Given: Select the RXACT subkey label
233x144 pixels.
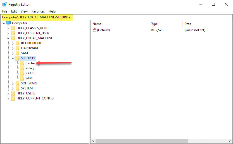Looking at the screenshot, I should pyautogui.click(x=30, y=73).
